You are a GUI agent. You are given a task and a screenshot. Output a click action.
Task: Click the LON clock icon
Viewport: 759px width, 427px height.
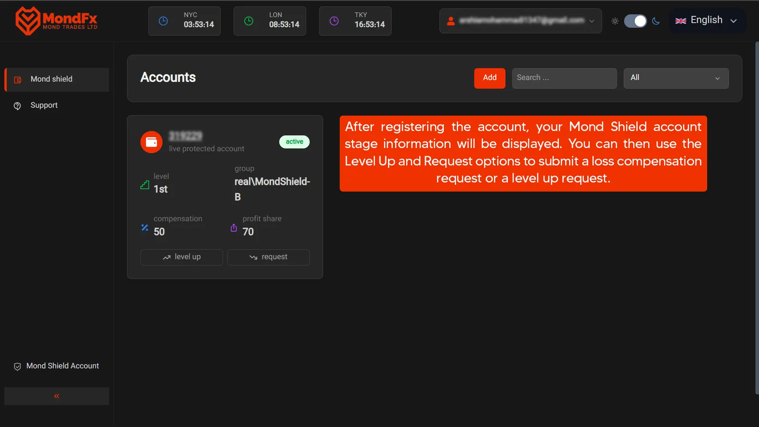point(249,21)
